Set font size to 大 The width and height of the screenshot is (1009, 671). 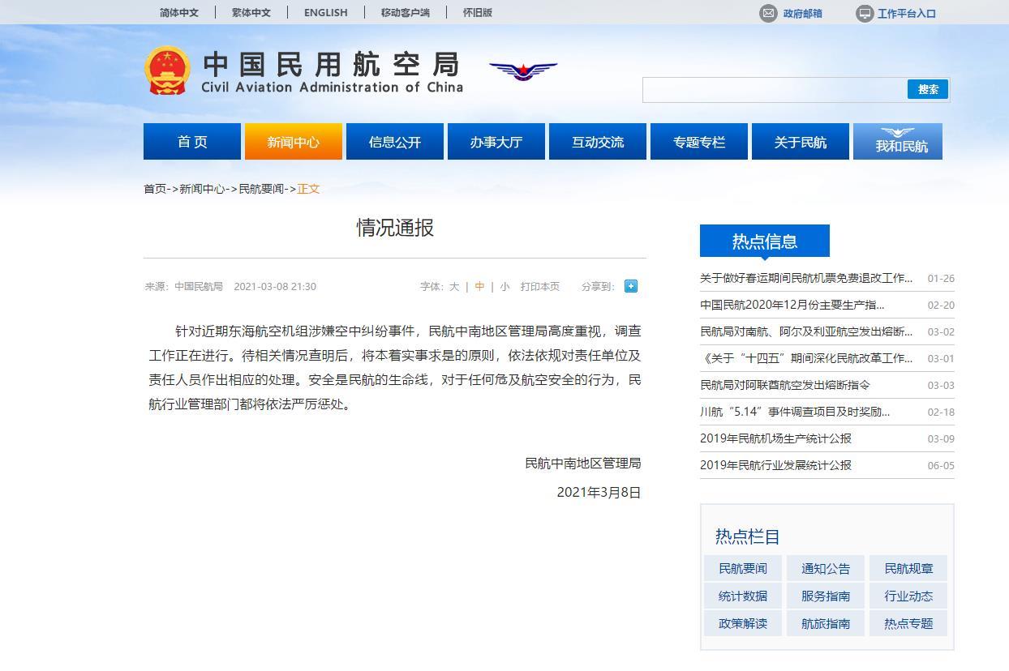(454, 286)
